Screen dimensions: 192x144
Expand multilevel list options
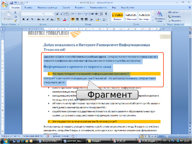click(88, 14)
